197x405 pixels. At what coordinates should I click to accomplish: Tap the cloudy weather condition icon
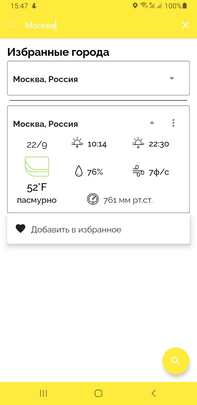[x=36, y=166]
